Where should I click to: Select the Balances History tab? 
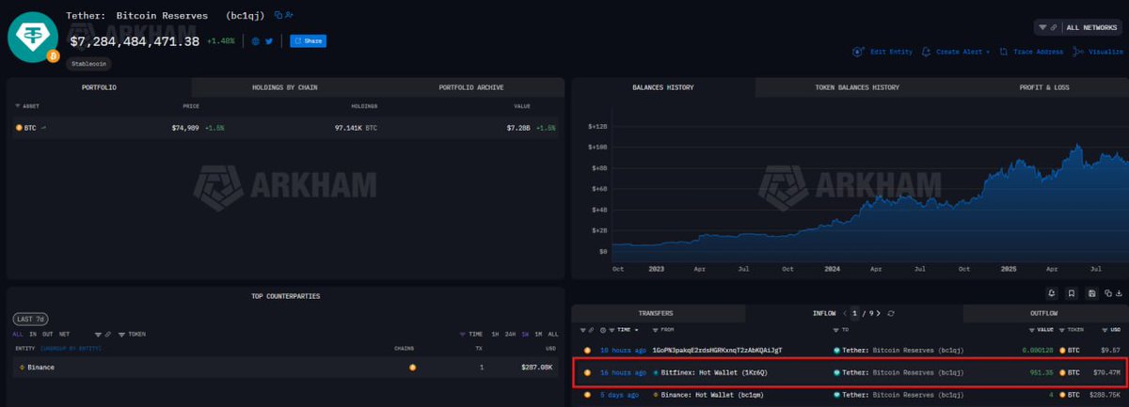pos(663,87)
